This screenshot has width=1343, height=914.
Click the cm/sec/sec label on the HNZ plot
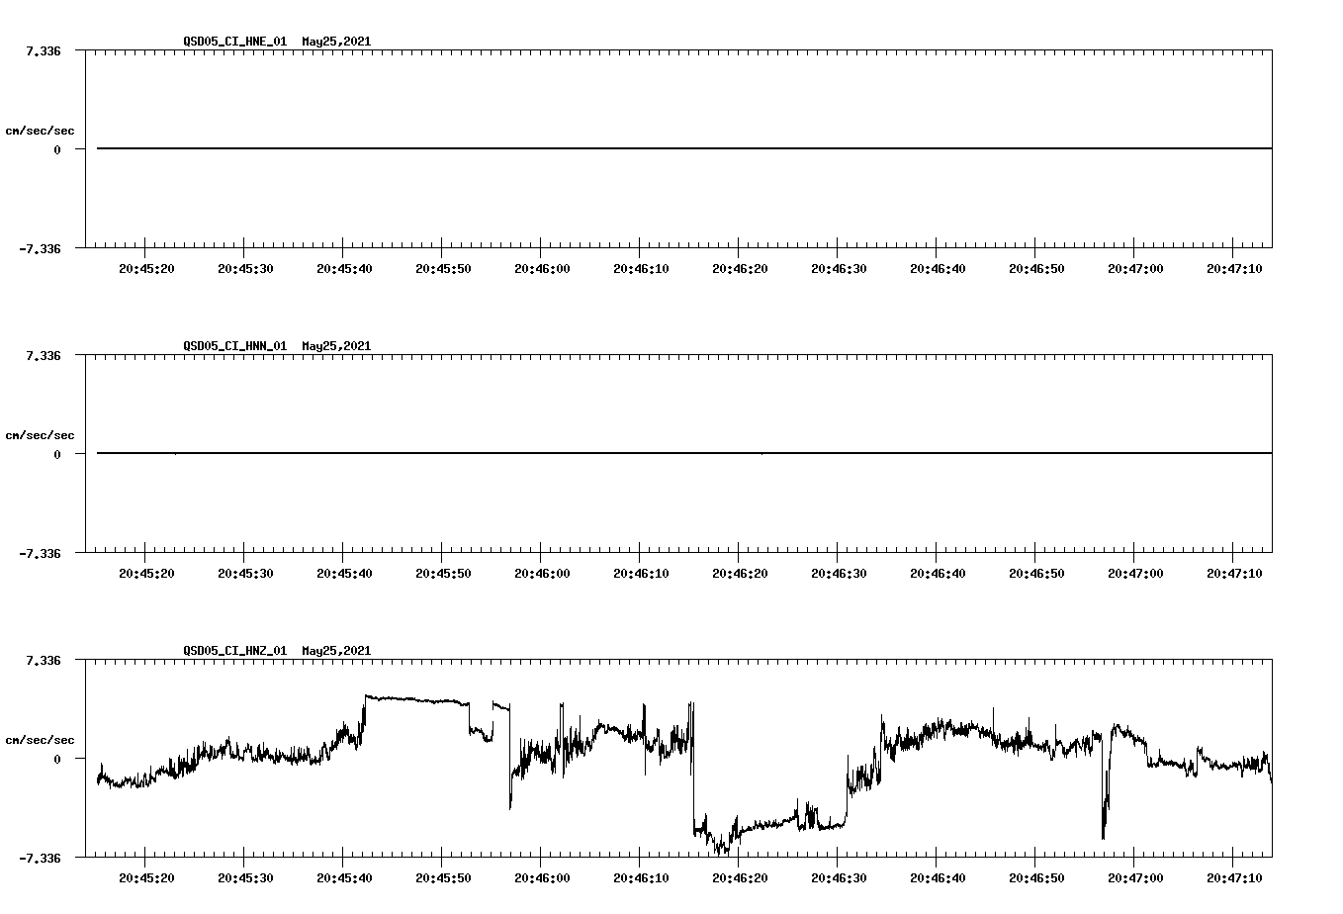(x=40, y=738)
